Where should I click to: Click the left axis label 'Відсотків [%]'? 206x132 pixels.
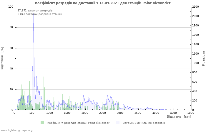pyautogui.click(x=2, y=59)
